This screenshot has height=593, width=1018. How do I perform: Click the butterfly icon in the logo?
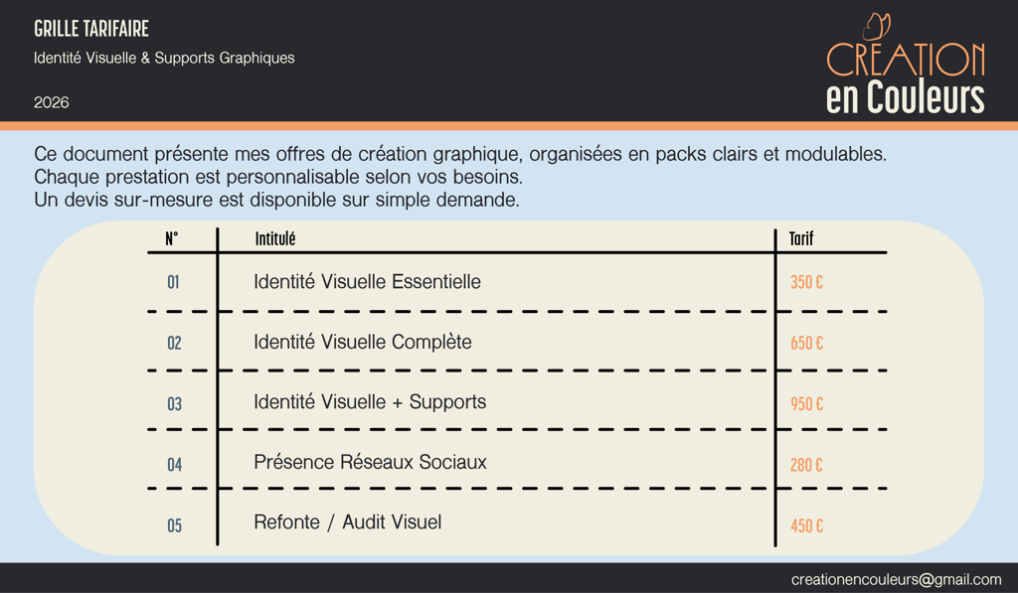tap(876, 28)
